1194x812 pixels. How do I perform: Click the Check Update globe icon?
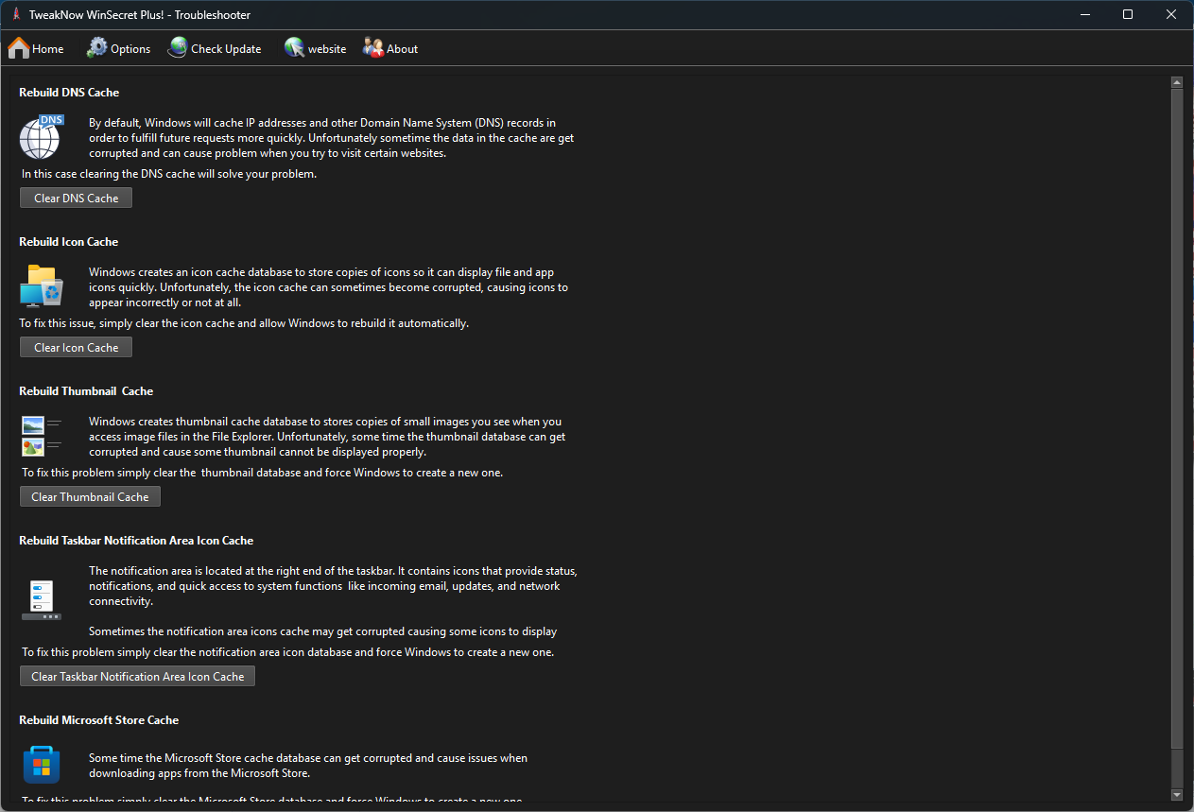point(178,47)
